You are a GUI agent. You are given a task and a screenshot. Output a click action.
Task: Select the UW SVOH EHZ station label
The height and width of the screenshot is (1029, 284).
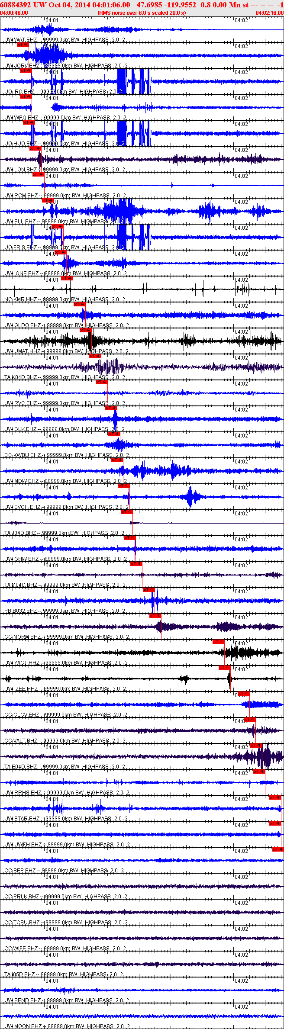coord(67,507)
